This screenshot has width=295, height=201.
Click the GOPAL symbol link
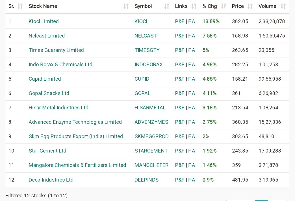(x=142, y=93)
